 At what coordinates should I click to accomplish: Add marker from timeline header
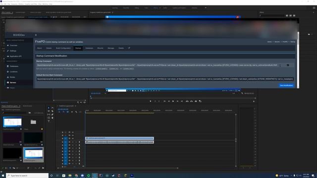72,112
